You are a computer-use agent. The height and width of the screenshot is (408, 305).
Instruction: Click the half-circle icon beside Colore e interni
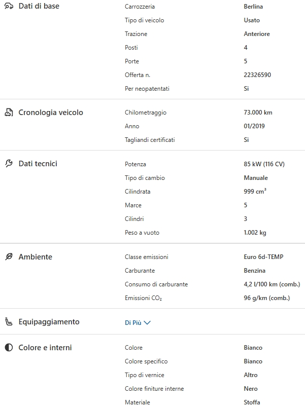click(9, 348)
